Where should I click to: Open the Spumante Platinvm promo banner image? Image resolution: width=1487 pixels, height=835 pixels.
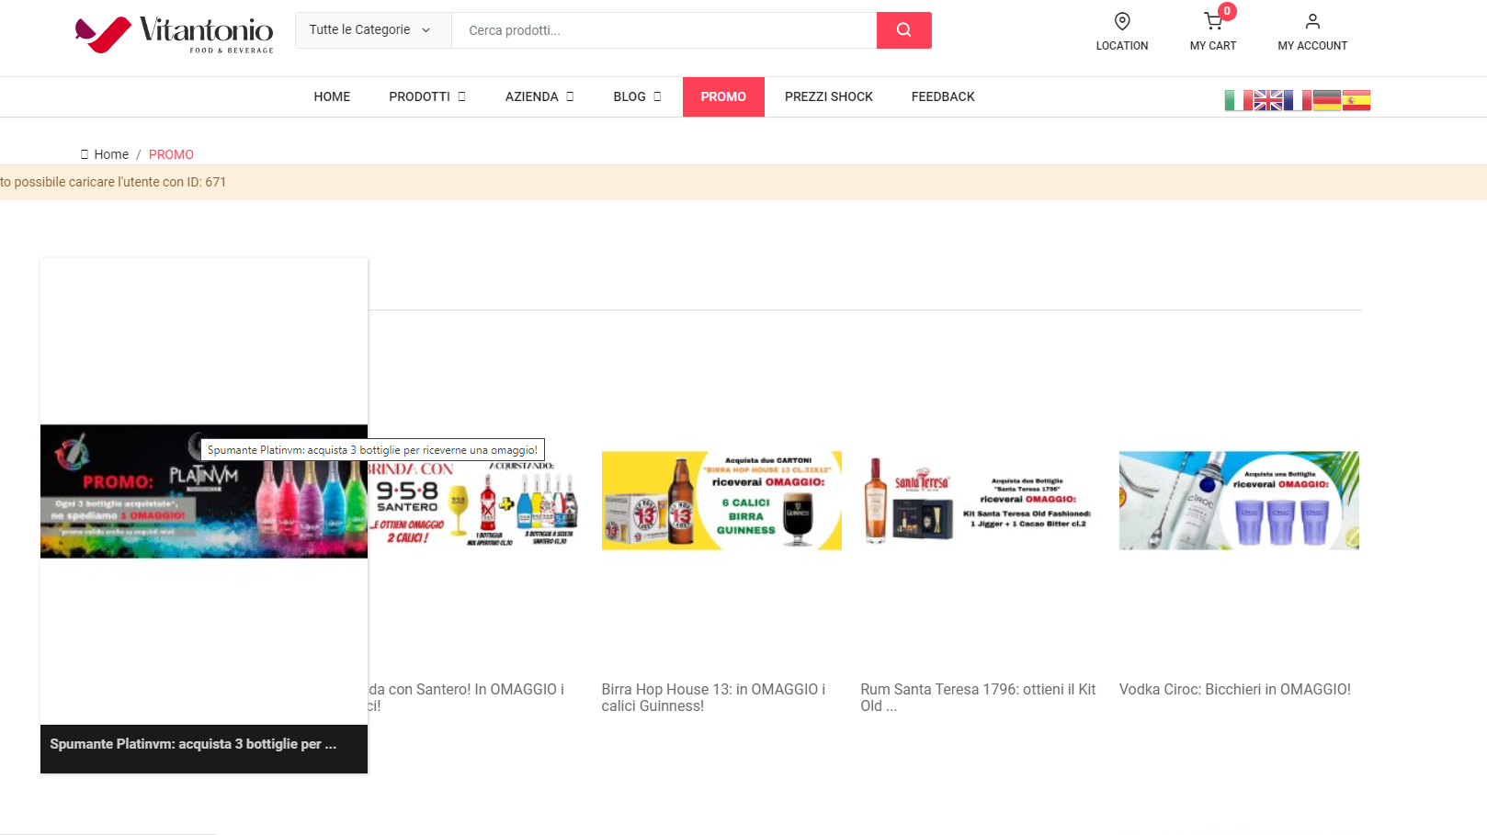[204, 491]
